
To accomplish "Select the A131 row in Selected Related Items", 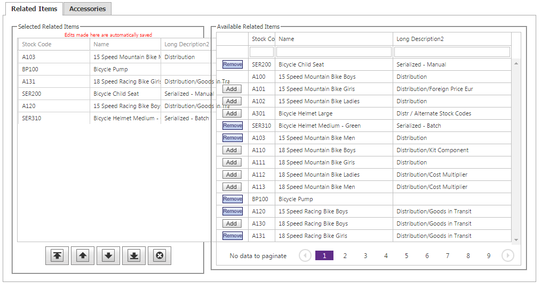I will pyautogui.click(x=53, y=81).
